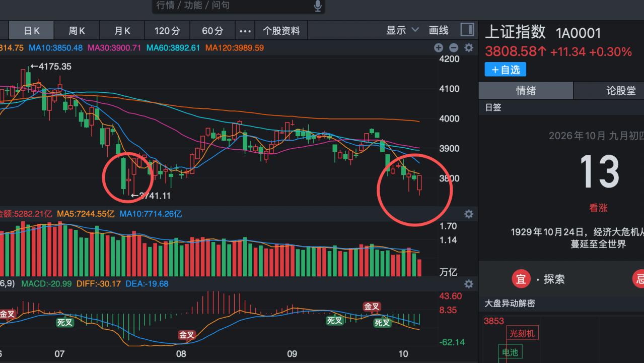
Task: Open volume panel settings gear
Action: [x=469, y=214]
